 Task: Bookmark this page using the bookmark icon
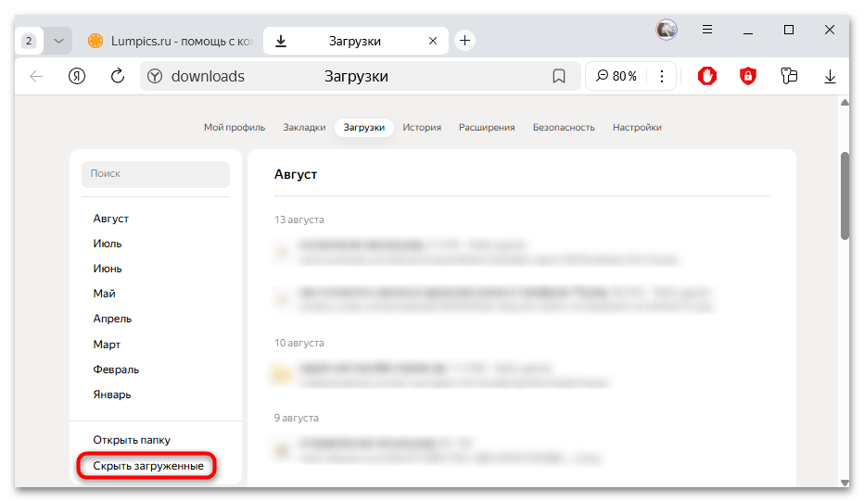pyautogui.click(x=559, y=77)
